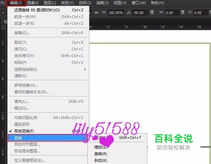This screenshot has width=211, height=164.
Task: Choose 斜切(K) in transform submenu
Action: (x=117, y=161)
